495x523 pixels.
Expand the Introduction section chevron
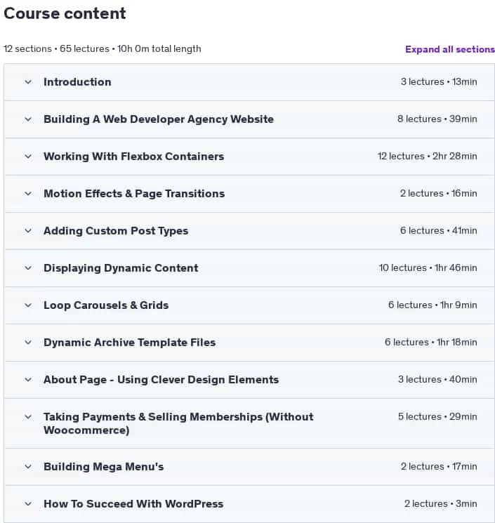coord(28,82)
